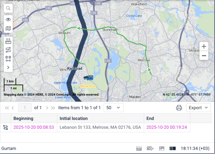Click the Blue bus unit icon
Viewport: 215px width, 154px height.
[88, 78]
